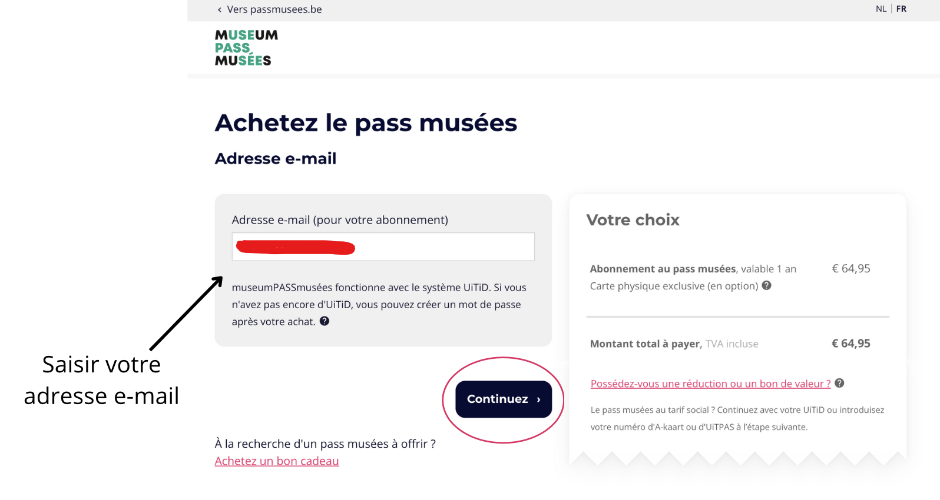Click the red redacted e-mail text
Viewport: 940px width, 500px height.
click(295, 247)
